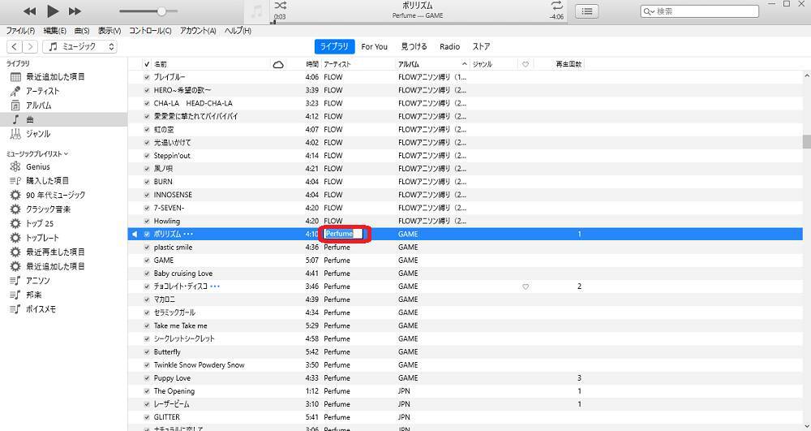Navigate back with the left arrow
Image resolution: width=811 pixels, height=431 pixels.
(15, 47)
